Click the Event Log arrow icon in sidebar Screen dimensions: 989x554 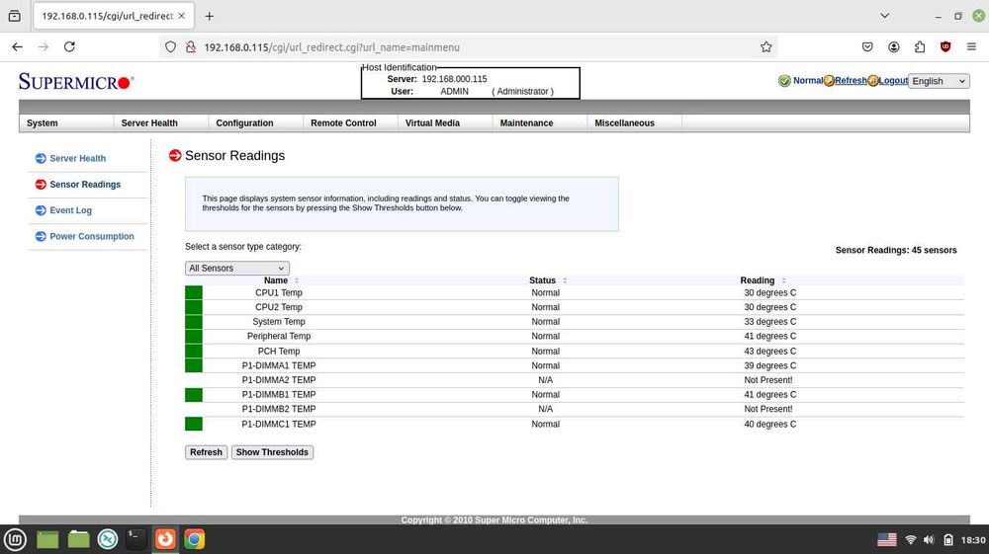(41, 209)
